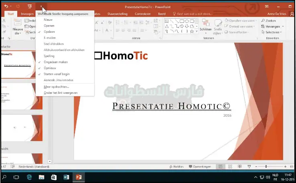Open Notities pane from status bar
This screenshot has width=296, height=183.
176,166
